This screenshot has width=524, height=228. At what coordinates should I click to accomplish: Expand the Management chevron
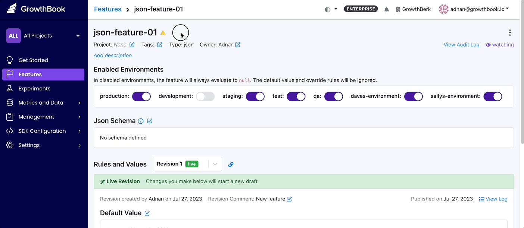tap(79, 117)
